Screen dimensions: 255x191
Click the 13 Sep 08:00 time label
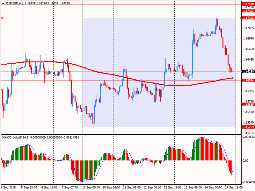point(193,187)
